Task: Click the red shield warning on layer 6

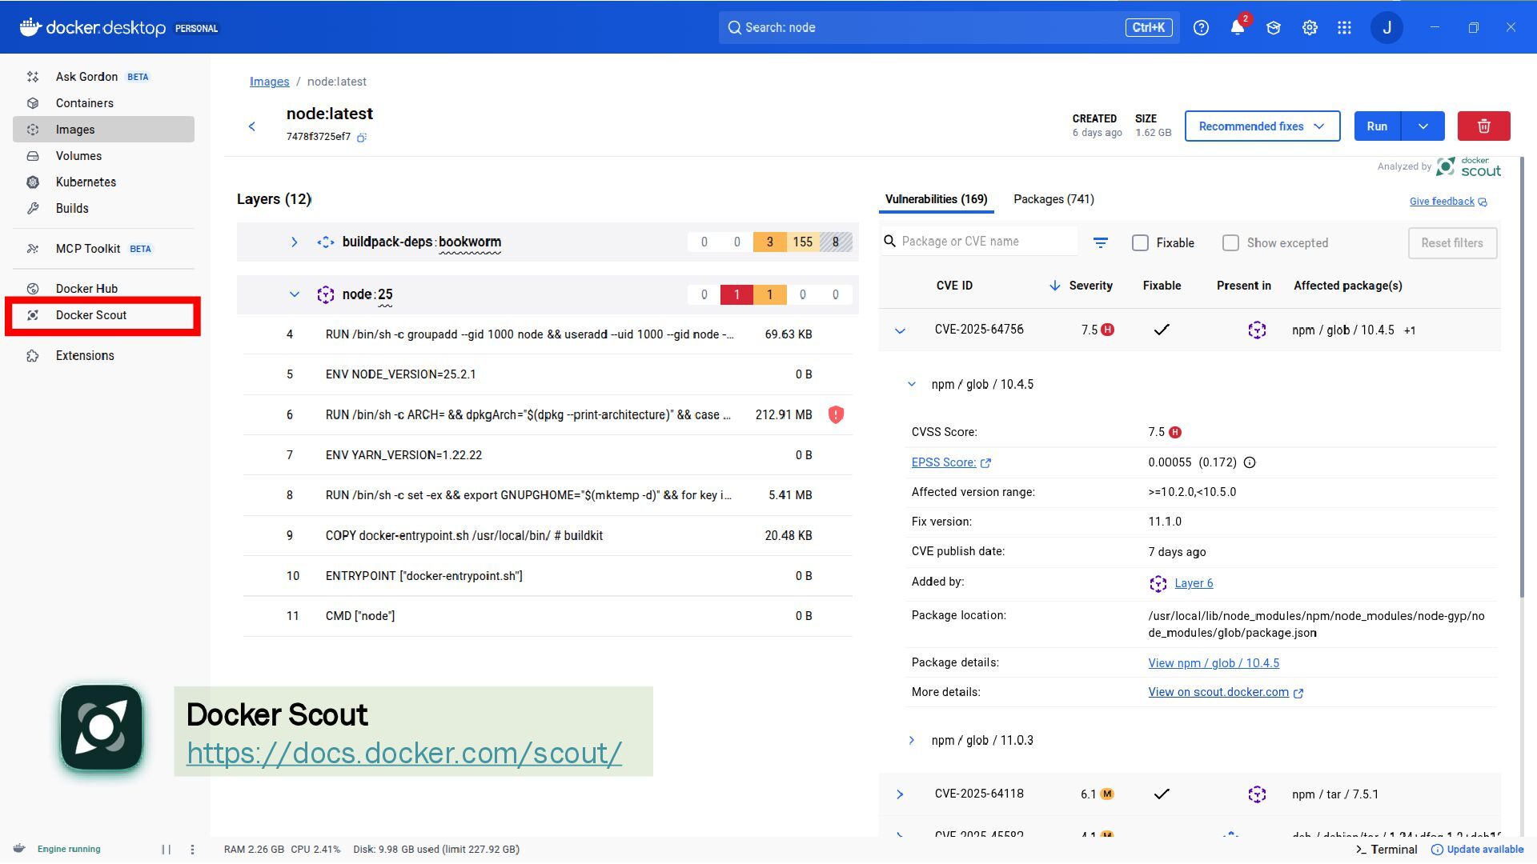Action: 836,414
